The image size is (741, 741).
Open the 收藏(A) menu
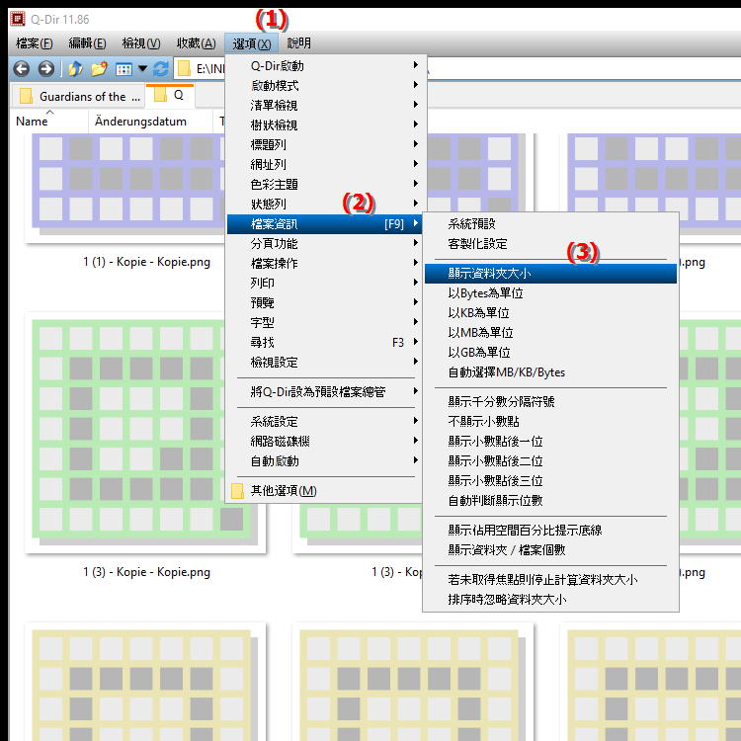[197, 43]
